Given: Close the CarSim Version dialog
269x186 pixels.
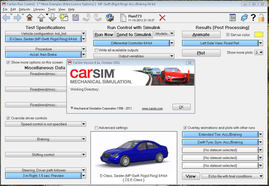Looking at the screenshot, I should tap(190, 63).
